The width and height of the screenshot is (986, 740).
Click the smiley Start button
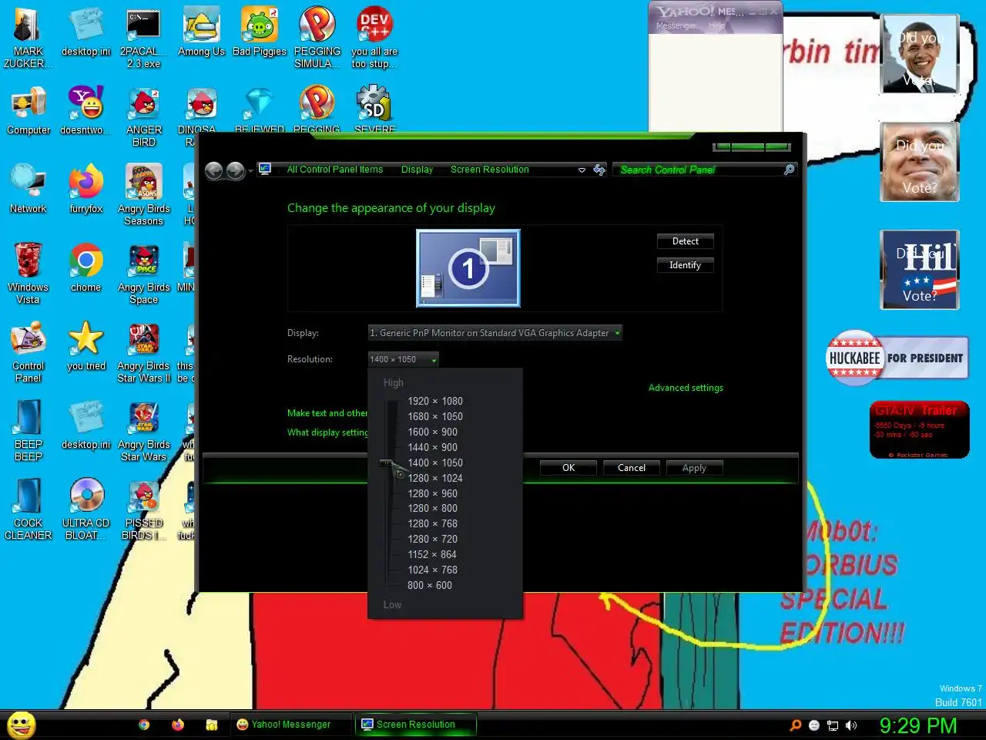(x=21, y=725)
